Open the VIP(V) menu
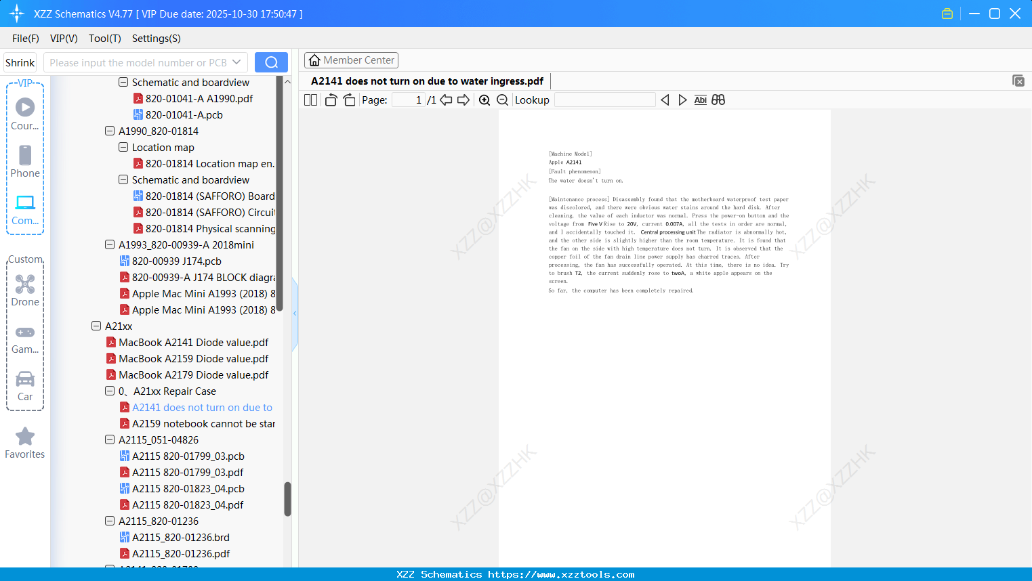The image size is (1032, 581). [x=64, y=39]
